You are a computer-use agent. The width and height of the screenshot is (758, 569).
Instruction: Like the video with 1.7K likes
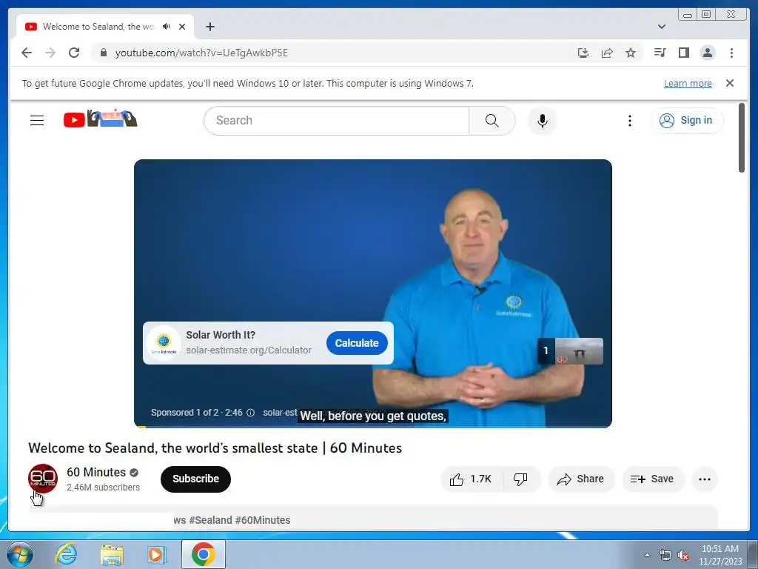coord(472,479)
